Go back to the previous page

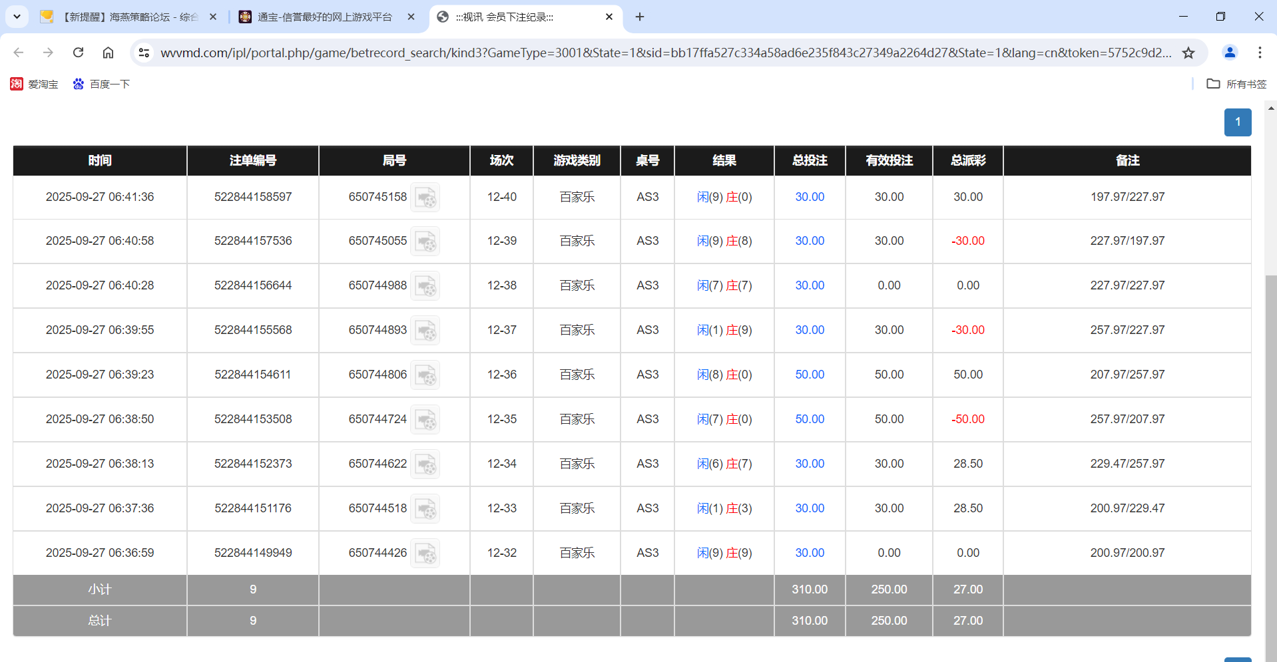click(x=18, y=53)
